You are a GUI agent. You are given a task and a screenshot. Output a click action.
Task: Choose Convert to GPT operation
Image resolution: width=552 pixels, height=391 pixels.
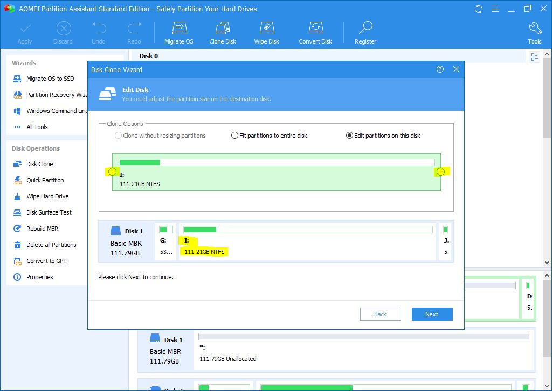[46, 261]
